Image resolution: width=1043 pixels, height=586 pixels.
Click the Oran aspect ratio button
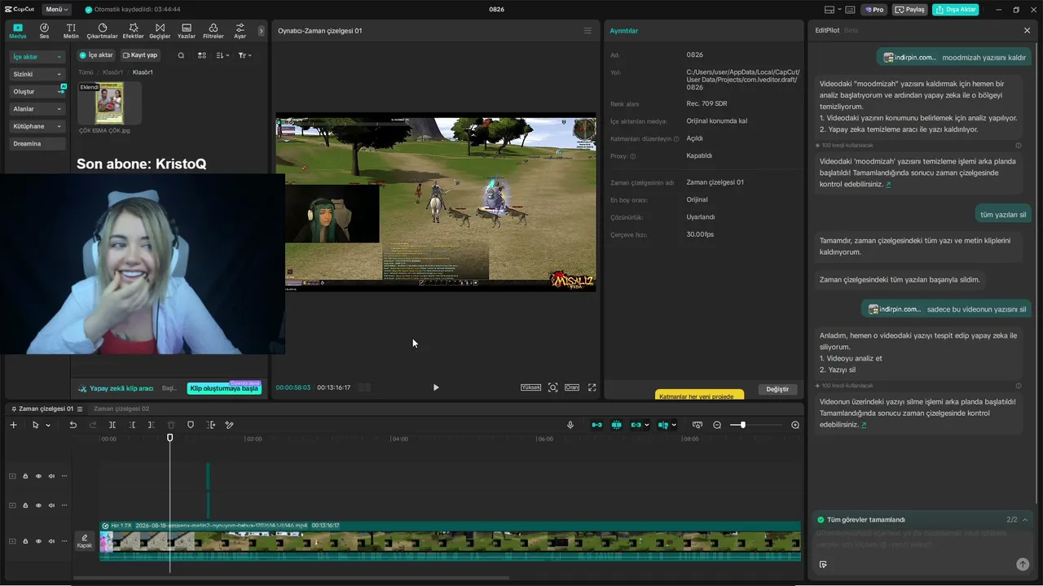572,387
